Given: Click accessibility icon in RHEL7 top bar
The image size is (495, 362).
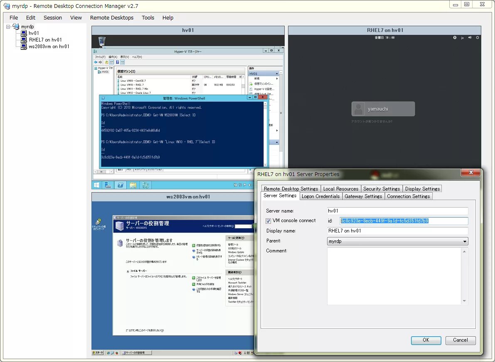Looking at the screenshot, I should [x=455, y=37].
